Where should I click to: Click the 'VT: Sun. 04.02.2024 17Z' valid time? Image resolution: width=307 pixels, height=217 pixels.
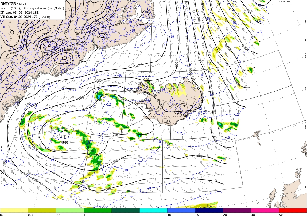[19, 17]
